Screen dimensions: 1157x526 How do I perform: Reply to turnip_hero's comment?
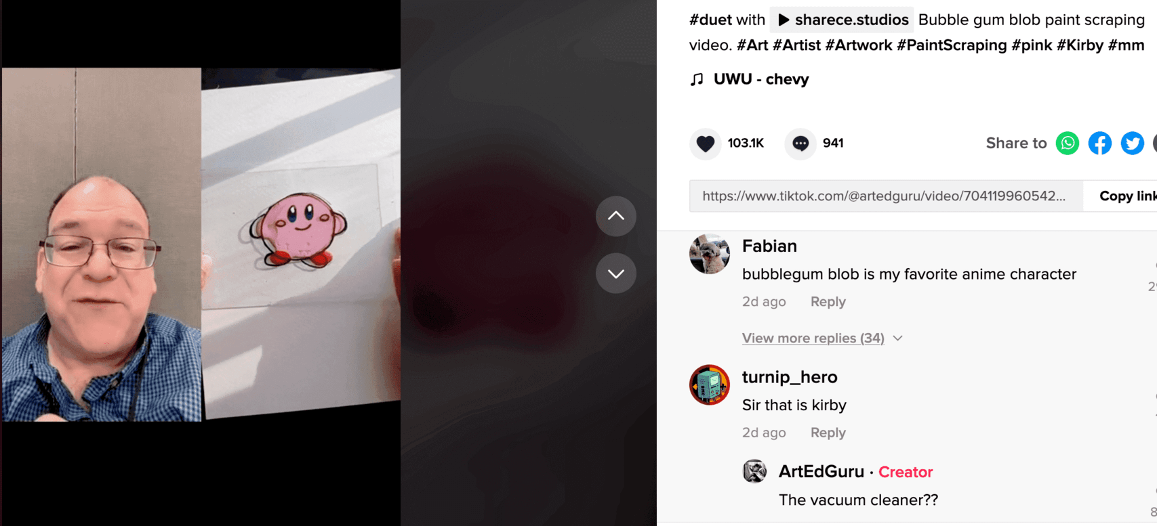click(x=828, y=433)
